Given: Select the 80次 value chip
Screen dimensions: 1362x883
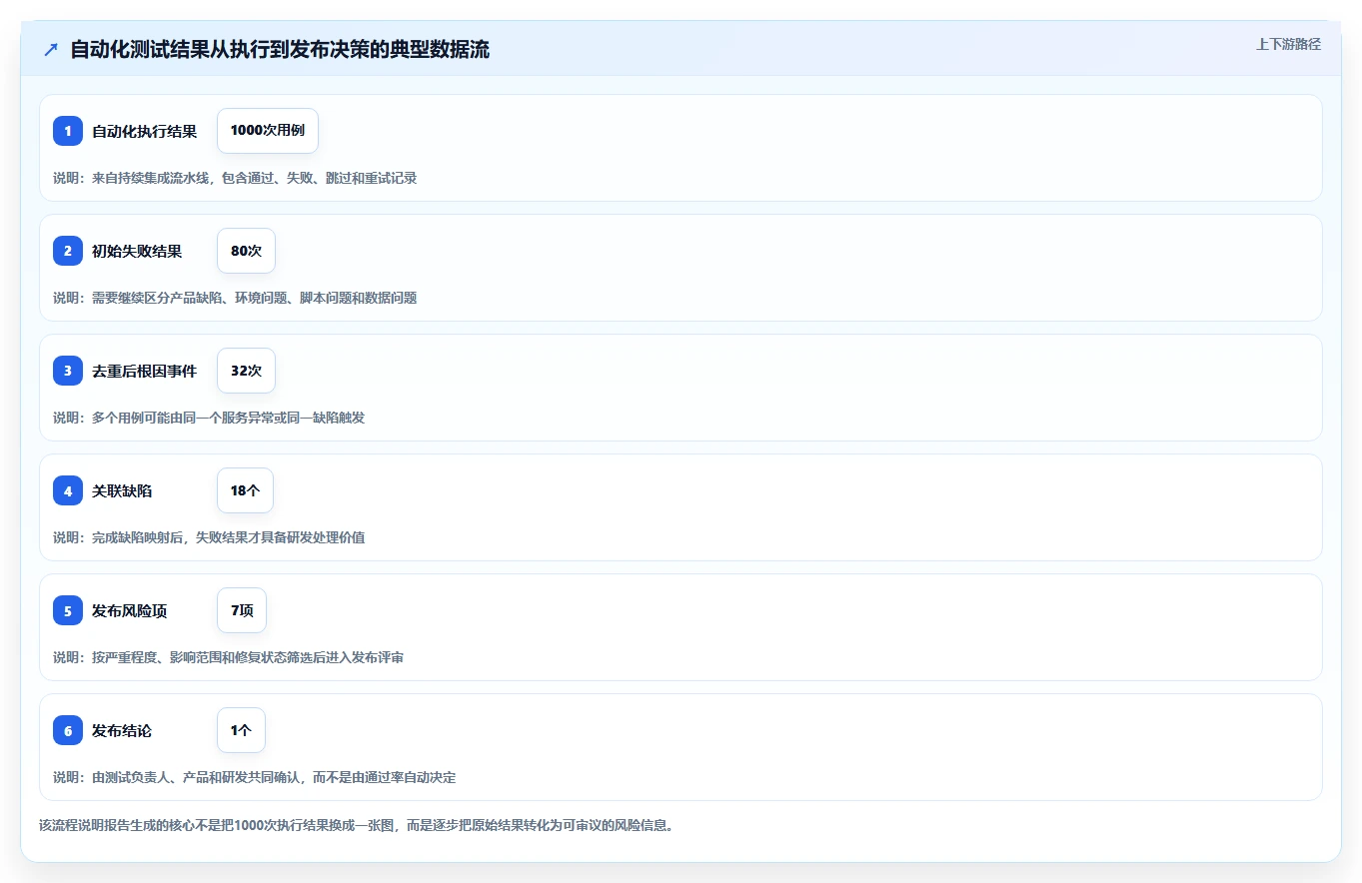Looking at the screenshot, I should pyautogui.click(x=246, y=251).
